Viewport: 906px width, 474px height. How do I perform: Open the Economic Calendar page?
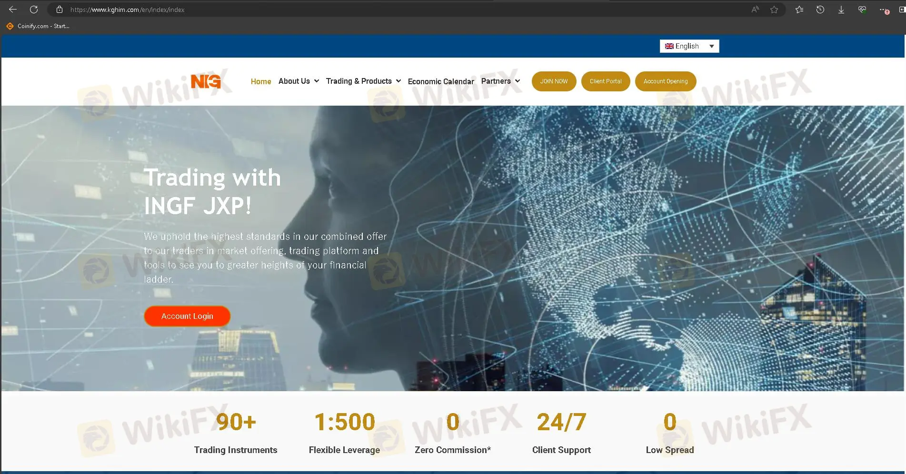[x=440, y=81]
